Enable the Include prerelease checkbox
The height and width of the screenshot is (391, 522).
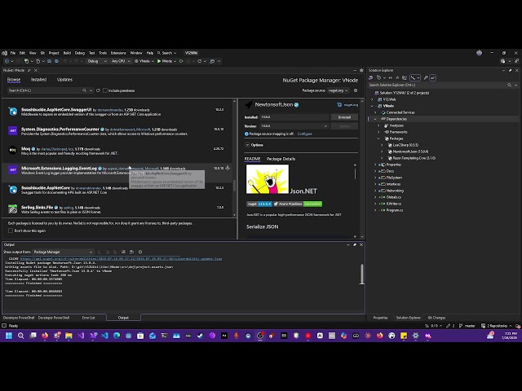click(105, 90)
